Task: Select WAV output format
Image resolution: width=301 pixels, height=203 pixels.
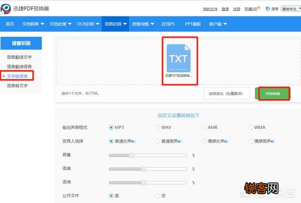Action: pos(158,128)
